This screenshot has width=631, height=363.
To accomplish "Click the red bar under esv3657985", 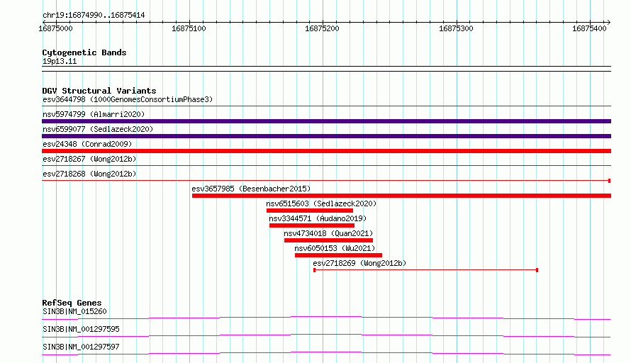I will pyautogui.click(x=401, y=196).
